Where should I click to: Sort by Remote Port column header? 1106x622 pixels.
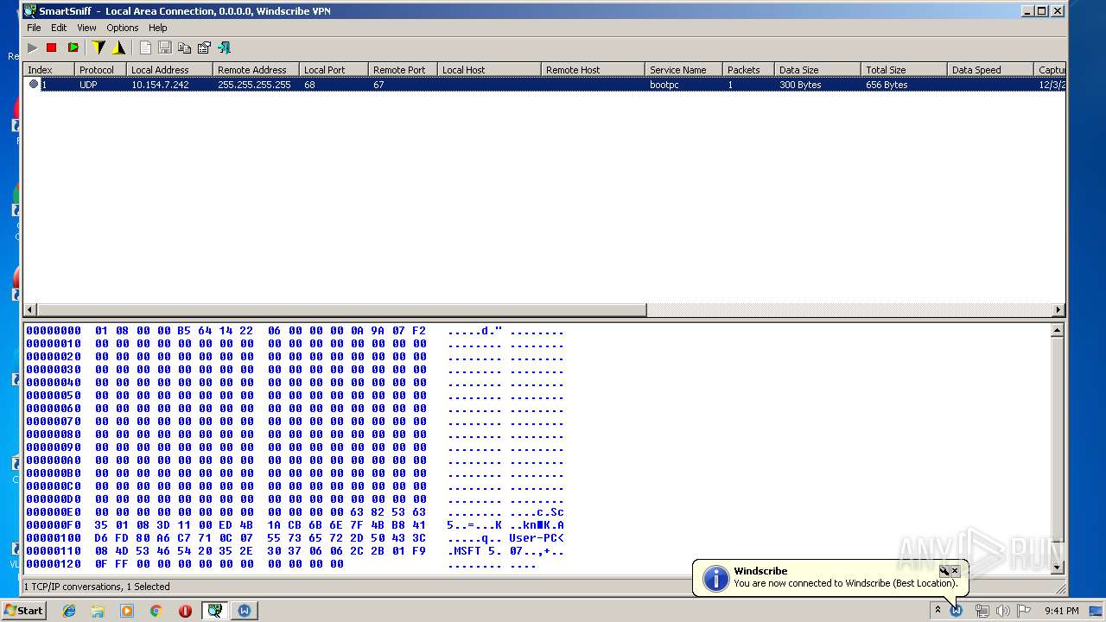[x=403, y=70]
